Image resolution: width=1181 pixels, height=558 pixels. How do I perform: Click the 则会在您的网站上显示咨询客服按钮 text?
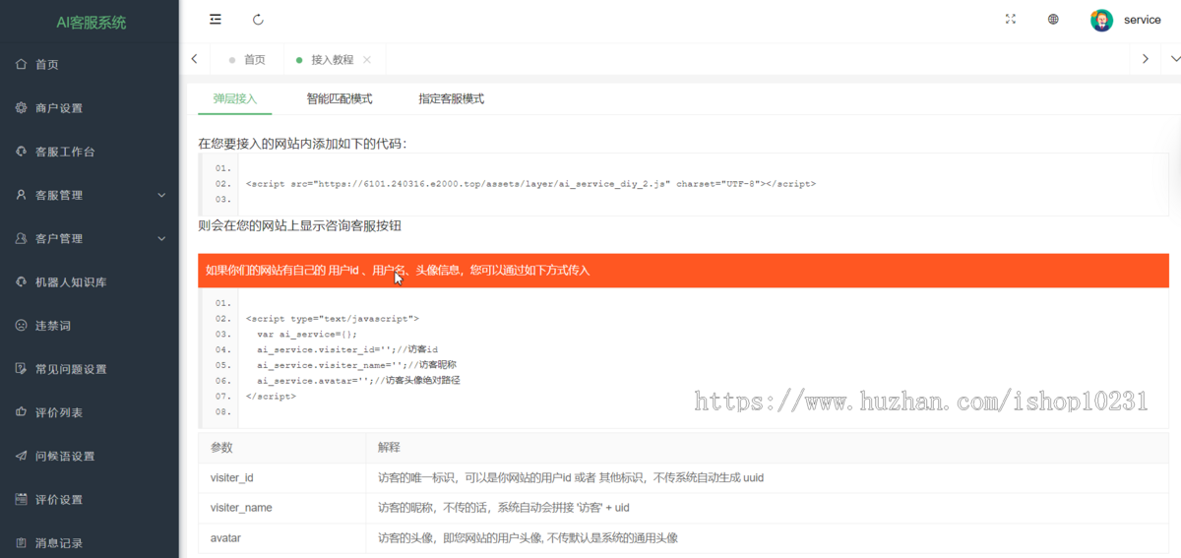(299, 226)
